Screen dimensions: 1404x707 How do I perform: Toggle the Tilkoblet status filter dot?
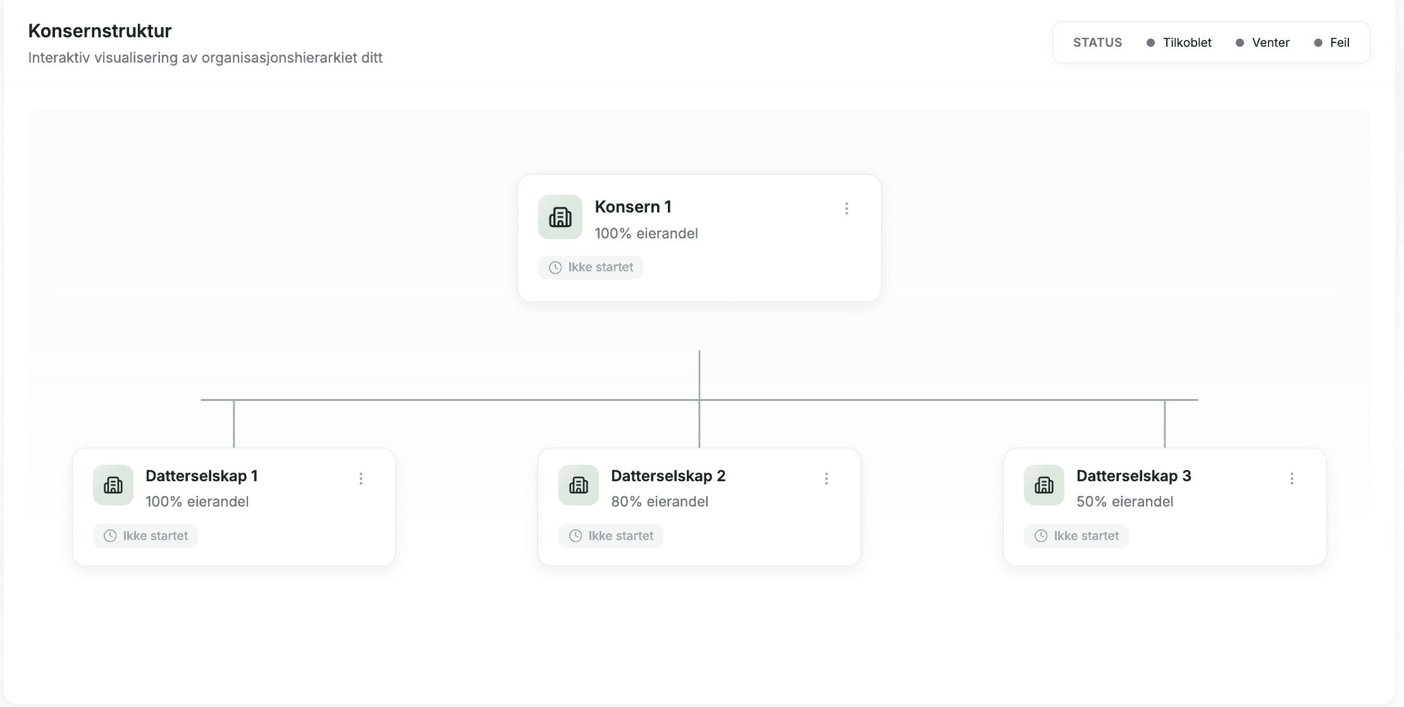click(x=1151, y=42)
